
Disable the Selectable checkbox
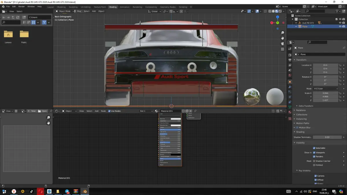click(x=314, y=148)
